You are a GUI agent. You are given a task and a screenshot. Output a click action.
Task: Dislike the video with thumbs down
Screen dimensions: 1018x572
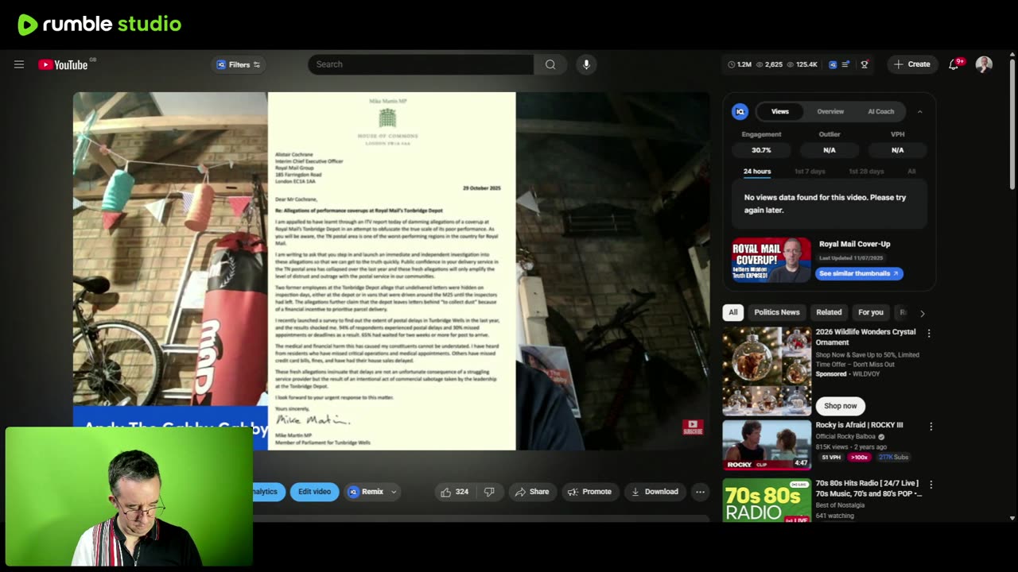489,492
